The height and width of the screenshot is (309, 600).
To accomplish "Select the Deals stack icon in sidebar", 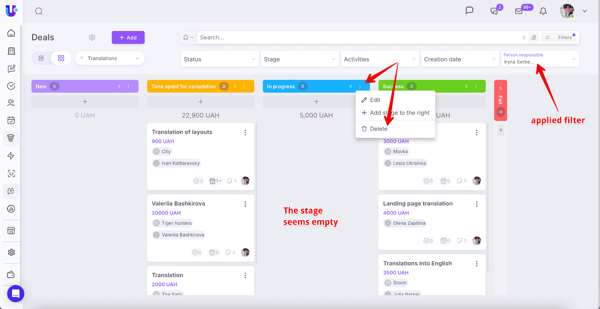I will click(x=11, y=138).
